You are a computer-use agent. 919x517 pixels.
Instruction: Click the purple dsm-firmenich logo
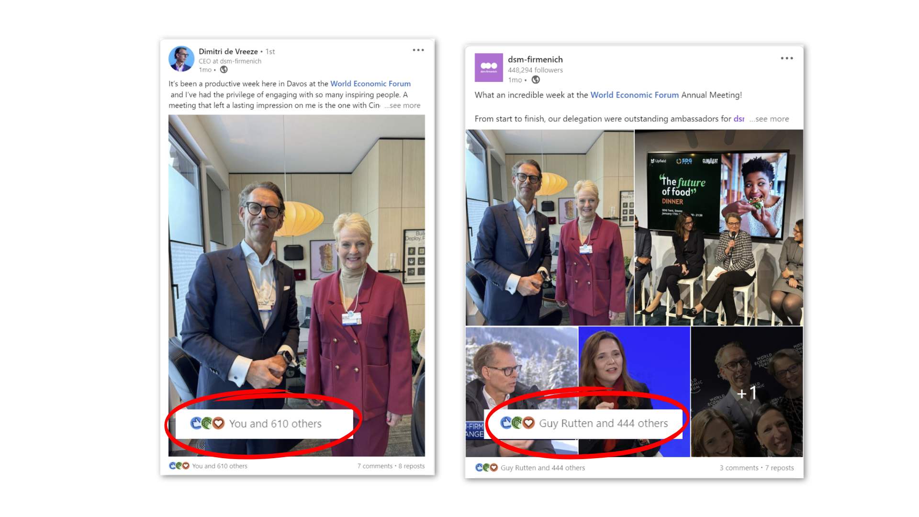(488, 67)
